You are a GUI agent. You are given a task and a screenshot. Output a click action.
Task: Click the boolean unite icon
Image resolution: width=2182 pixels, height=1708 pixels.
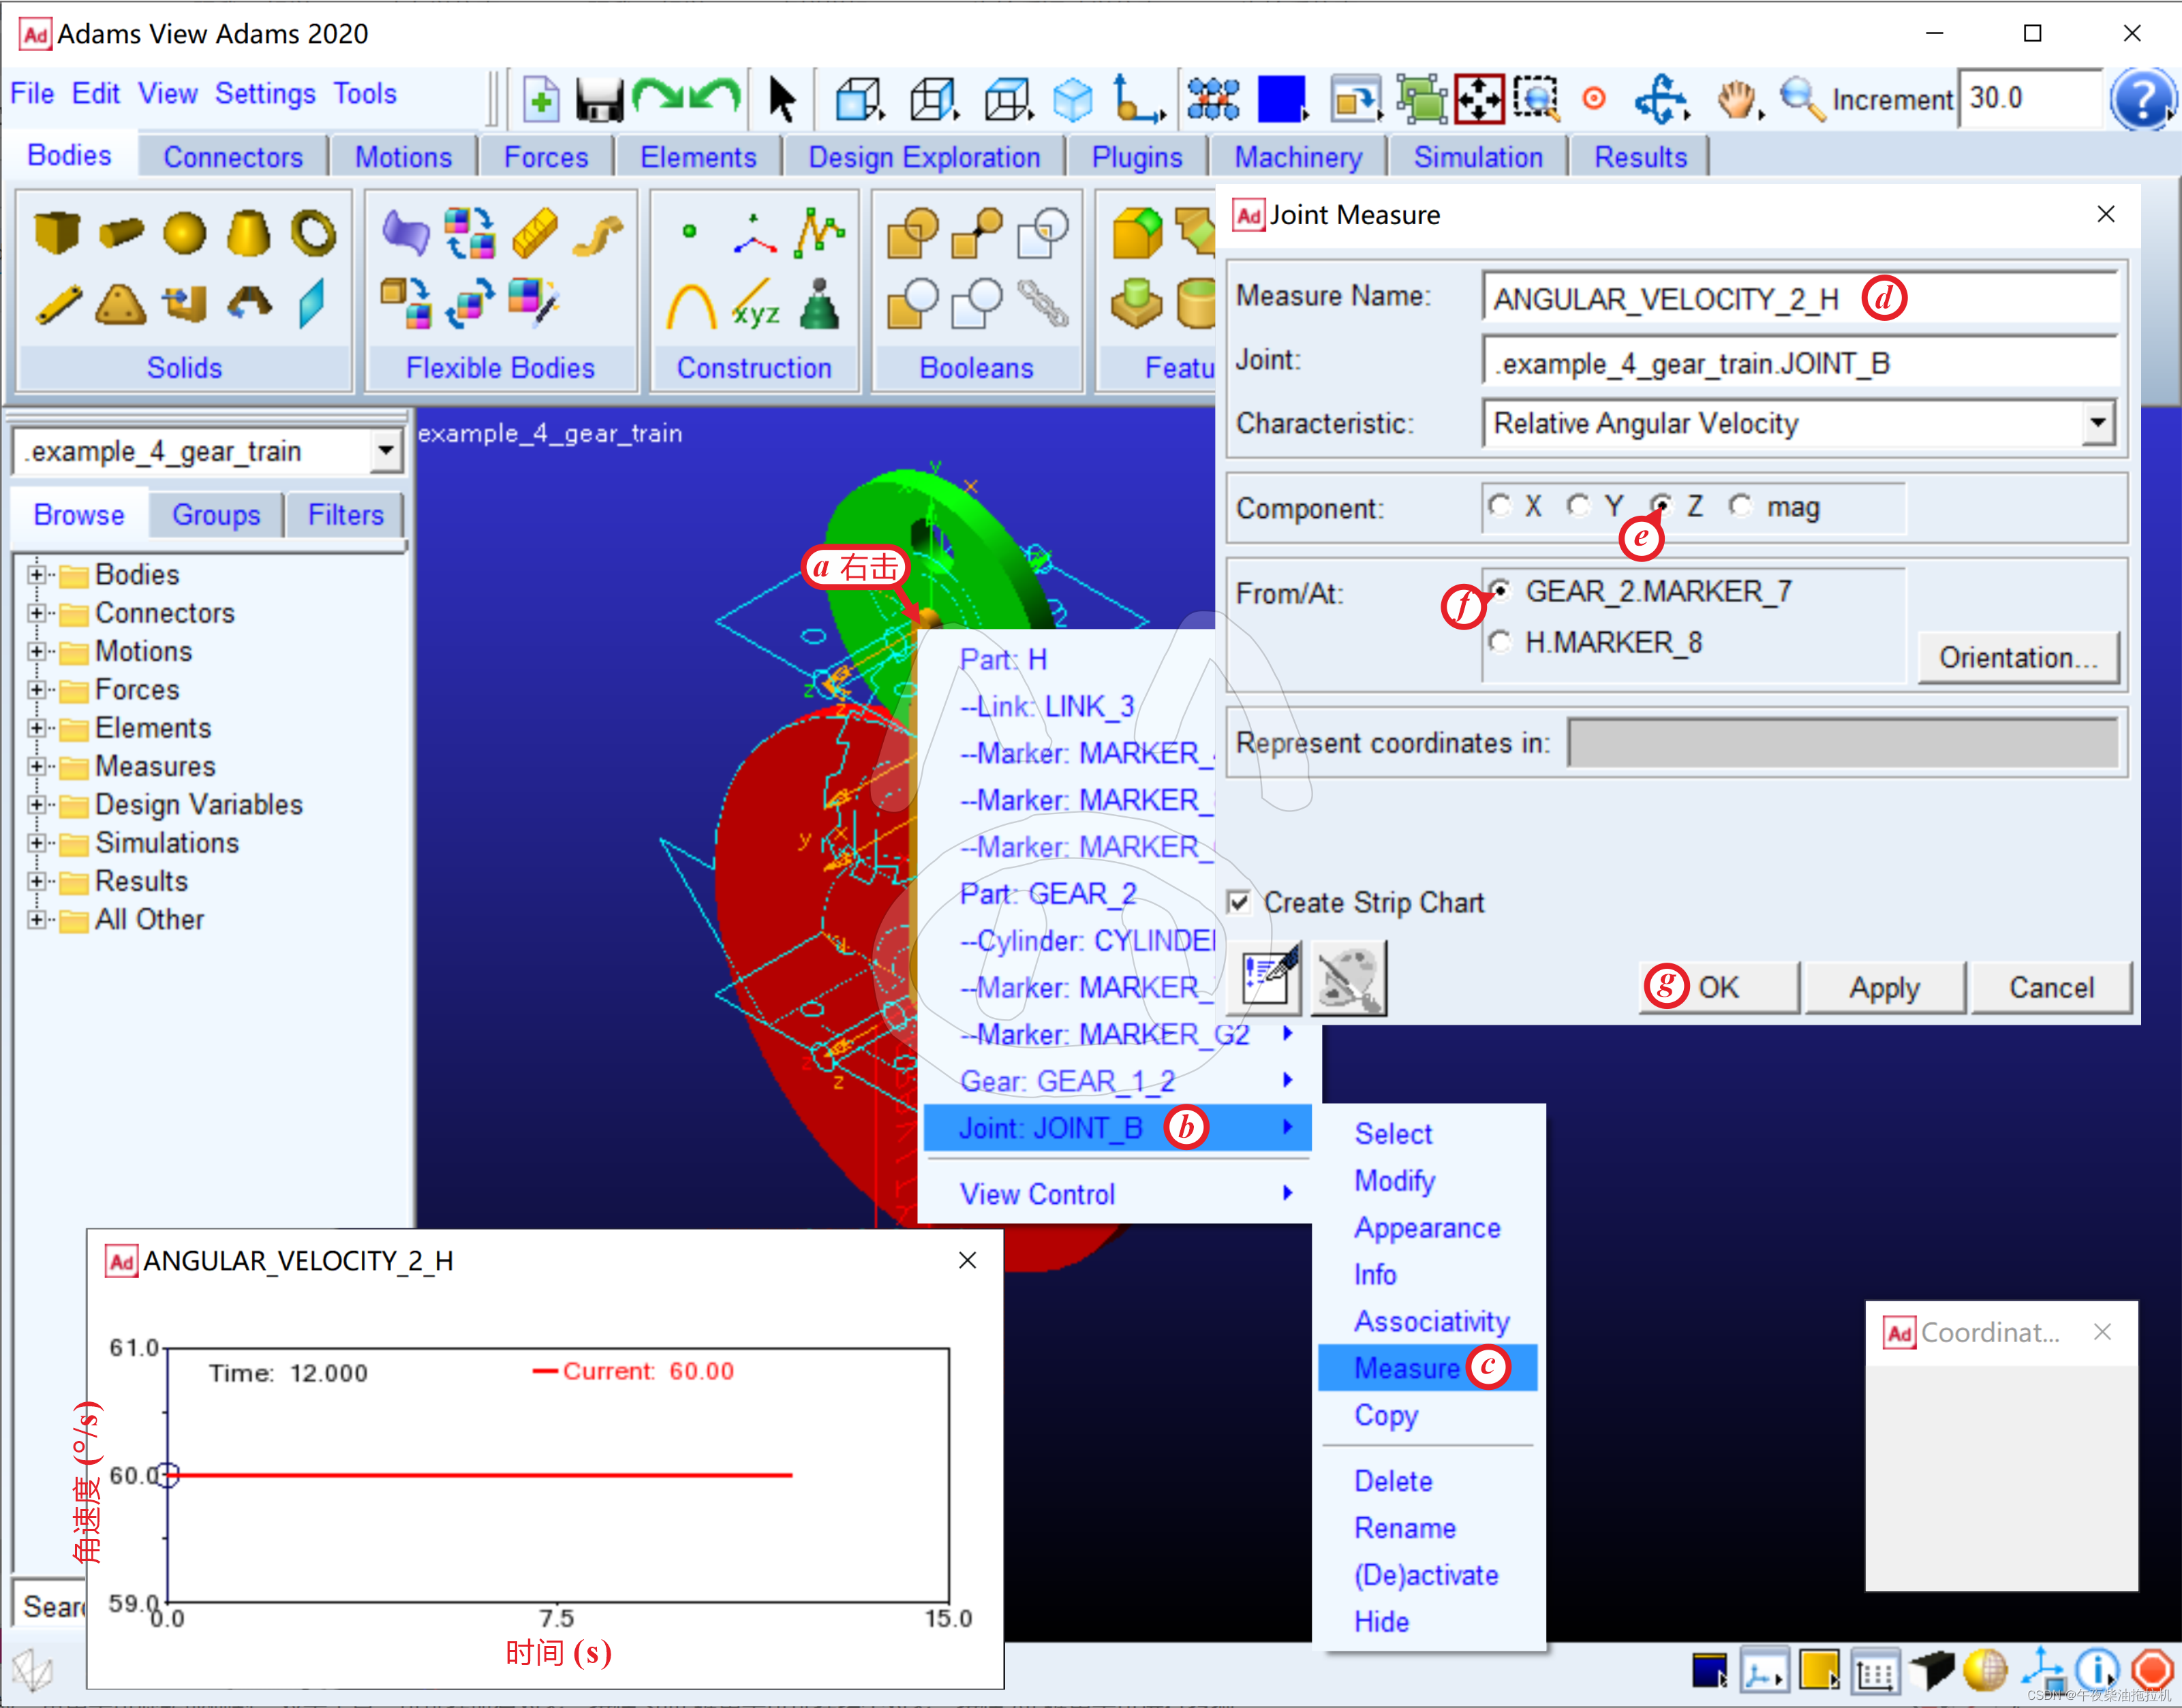click(912, 233)
